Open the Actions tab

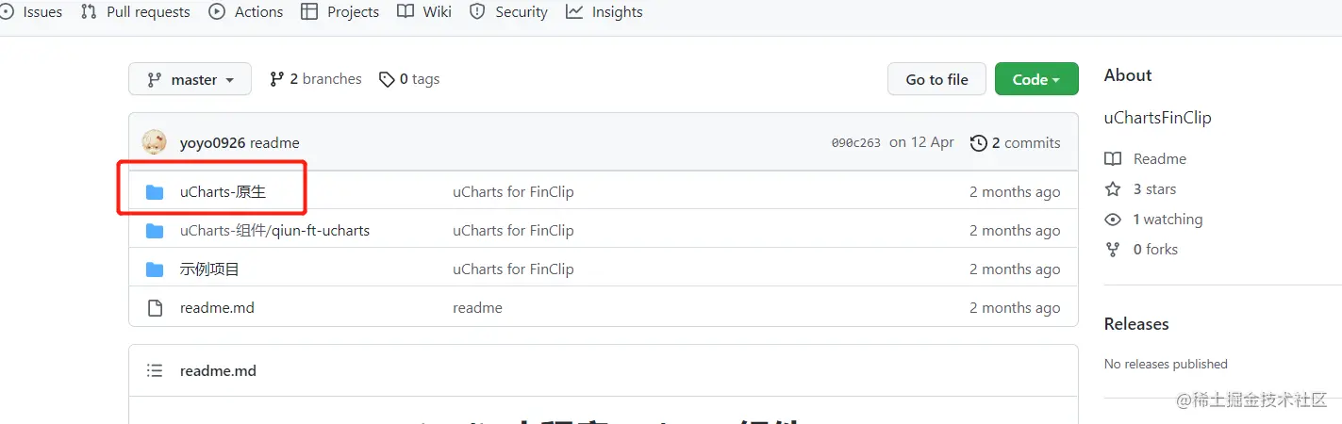(245, 12)
